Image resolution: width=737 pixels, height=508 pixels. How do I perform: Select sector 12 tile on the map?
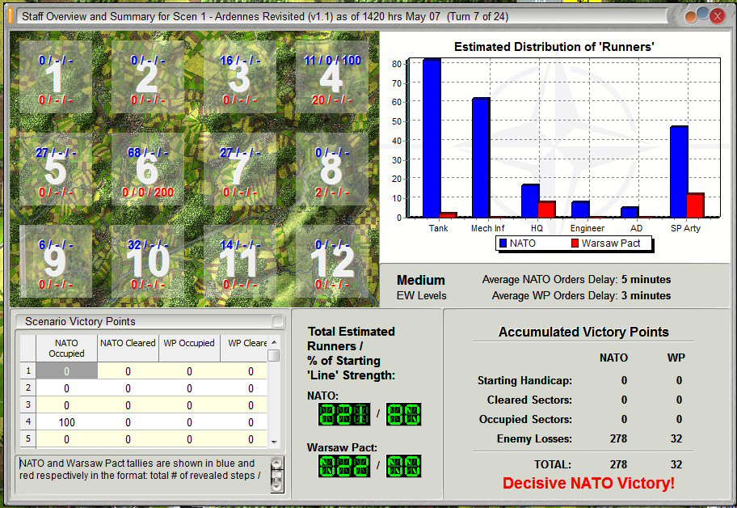331,261
